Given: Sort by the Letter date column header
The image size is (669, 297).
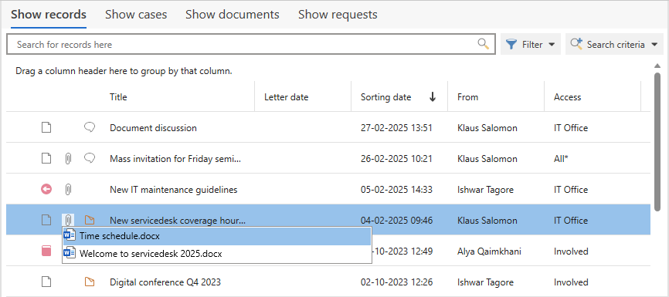Looking at the screenshot, I should [x=287, y=96].
